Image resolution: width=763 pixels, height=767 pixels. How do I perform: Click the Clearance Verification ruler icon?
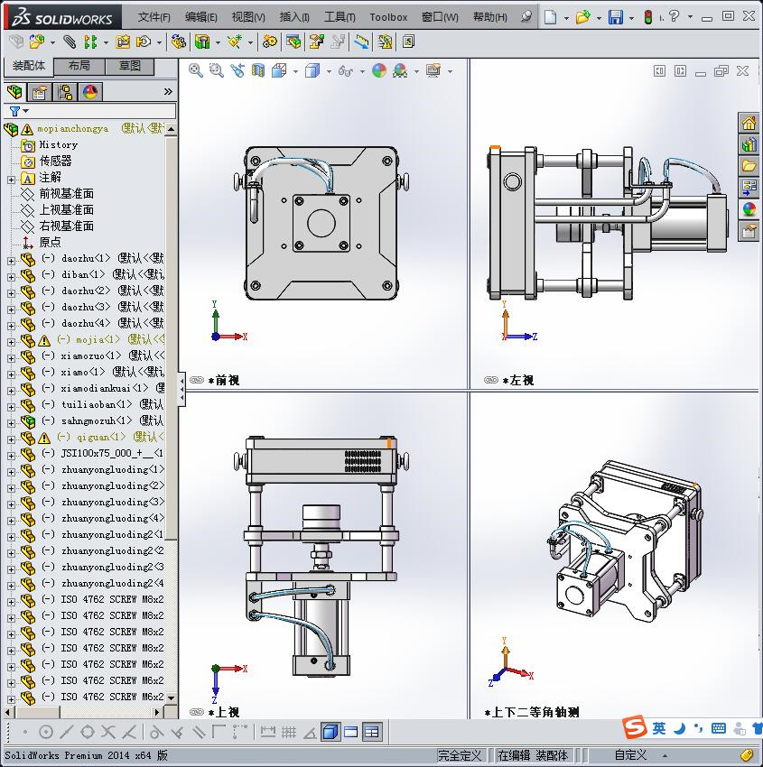362,42
